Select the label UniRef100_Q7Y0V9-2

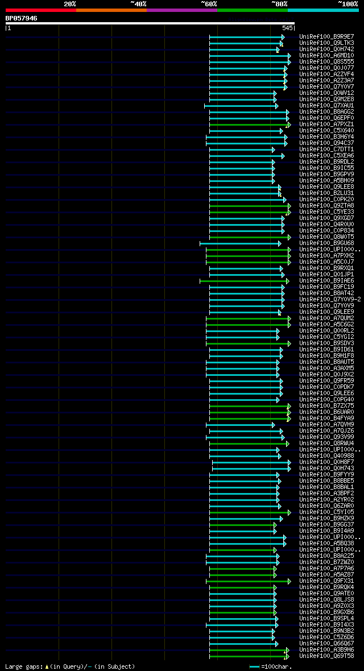(x=330, y=299)
